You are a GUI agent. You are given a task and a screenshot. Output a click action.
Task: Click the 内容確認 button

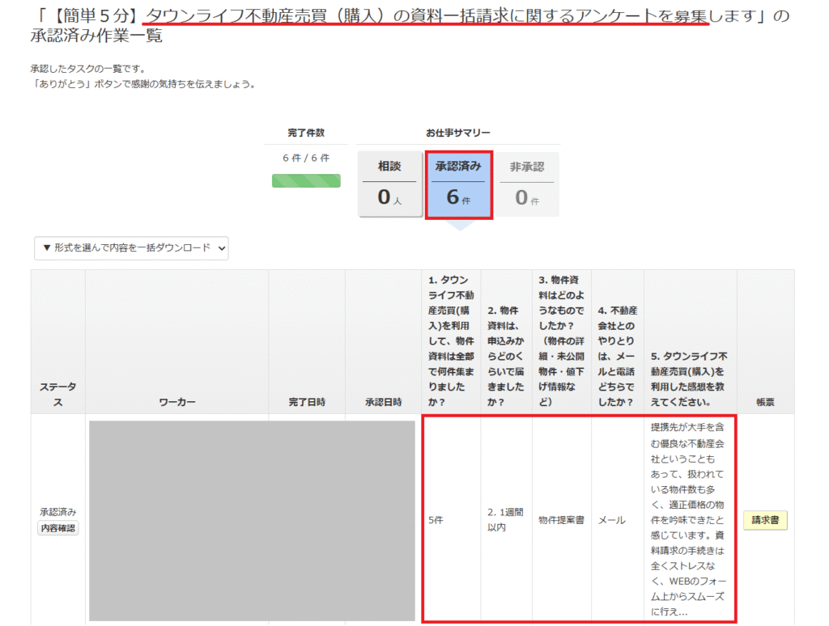58,528
